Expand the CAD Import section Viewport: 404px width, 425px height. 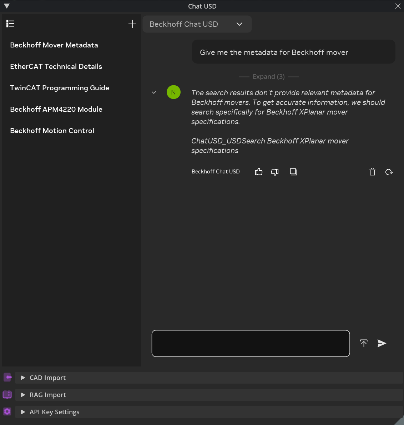(x=209, y=378)
